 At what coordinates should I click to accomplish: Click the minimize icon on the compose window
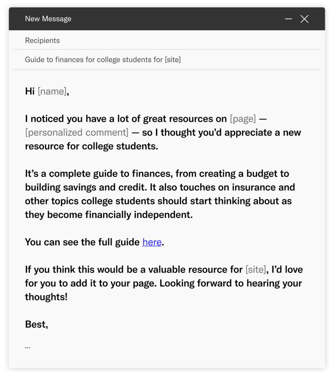288,19
